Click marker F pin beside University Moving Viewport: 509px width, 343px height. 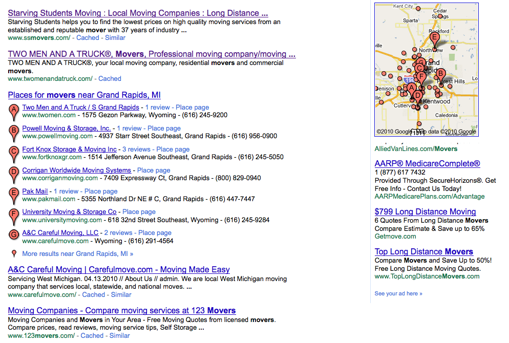[14, 215]
